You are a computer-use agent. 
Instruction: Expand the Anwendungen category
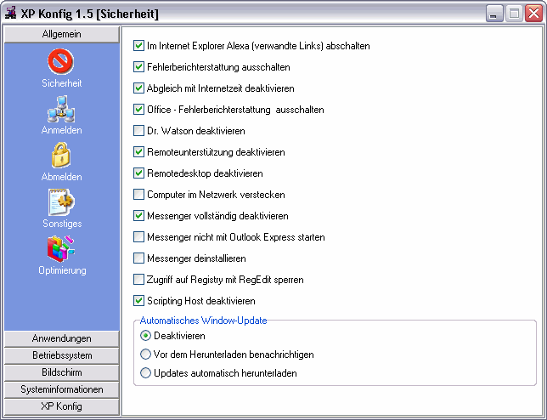pos(61,339)
